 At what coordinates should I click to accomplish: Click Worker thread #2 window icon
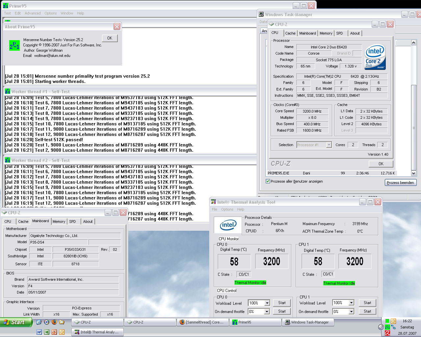[x=8, y=160]
